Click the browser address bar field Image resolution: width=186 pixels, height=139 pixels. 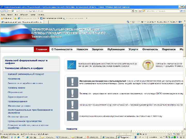coord(72,11)
